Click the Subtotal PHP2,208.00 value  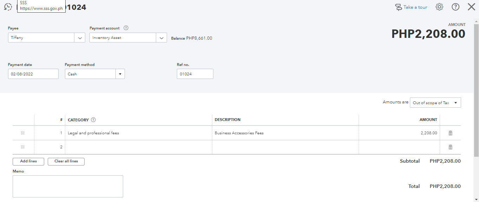pyautogui.click(x=445, y=161)
